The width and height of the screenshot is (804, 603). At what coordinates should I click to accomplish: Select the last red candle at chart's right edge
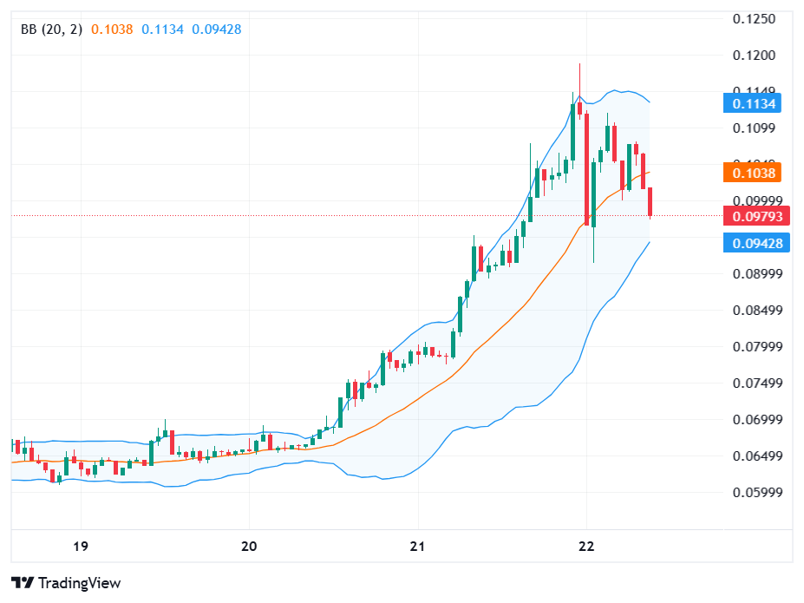pos(650,201)
